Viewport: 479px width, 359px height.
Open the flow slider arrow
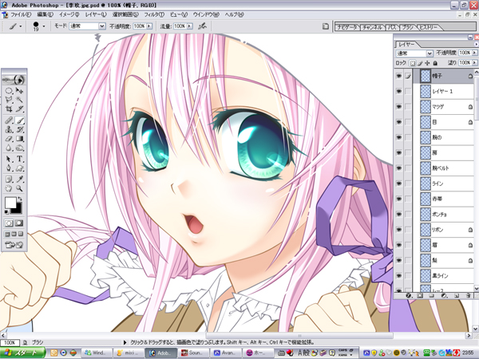coord(190,26)
